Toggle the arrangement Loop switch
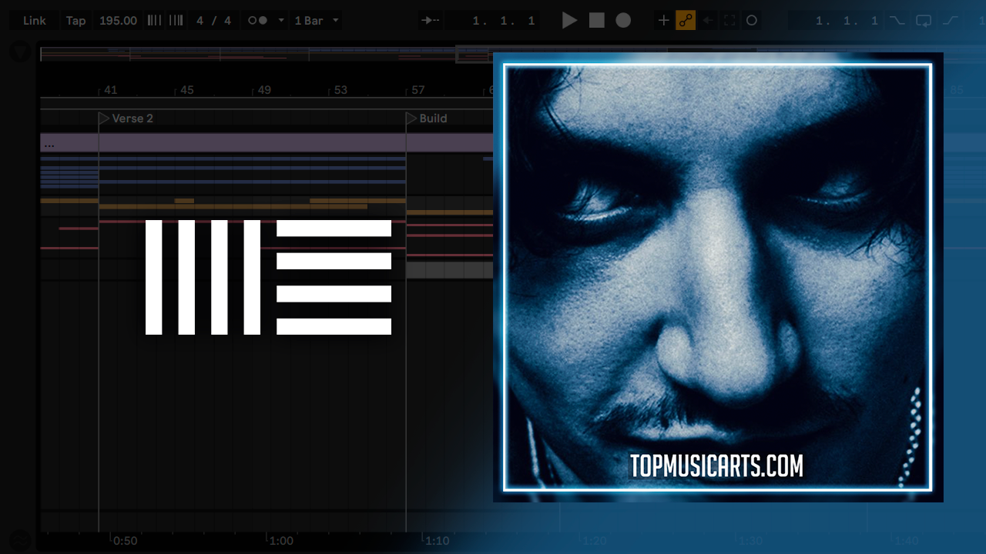The image size is (986, 554). [x=924, y=21]
